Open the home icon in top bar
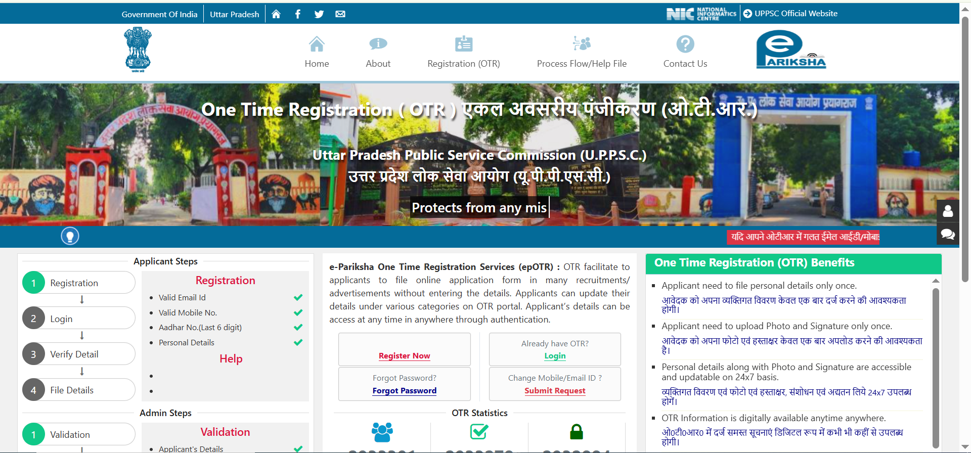971x453 pixels. (276, 14)
